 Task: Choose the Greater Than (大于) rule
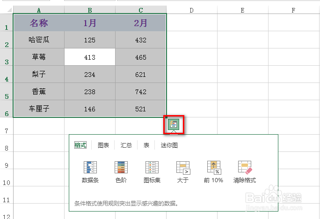[183, 172]
